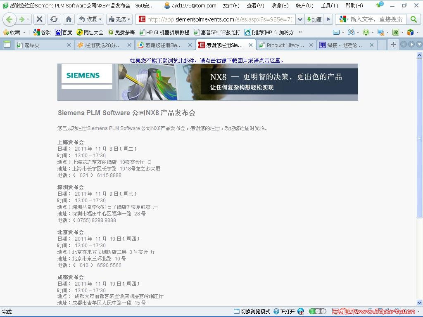Viewport: 423px width, 317px height.
Task: Click the play arrow next to 加速
Action: (328, 19)
